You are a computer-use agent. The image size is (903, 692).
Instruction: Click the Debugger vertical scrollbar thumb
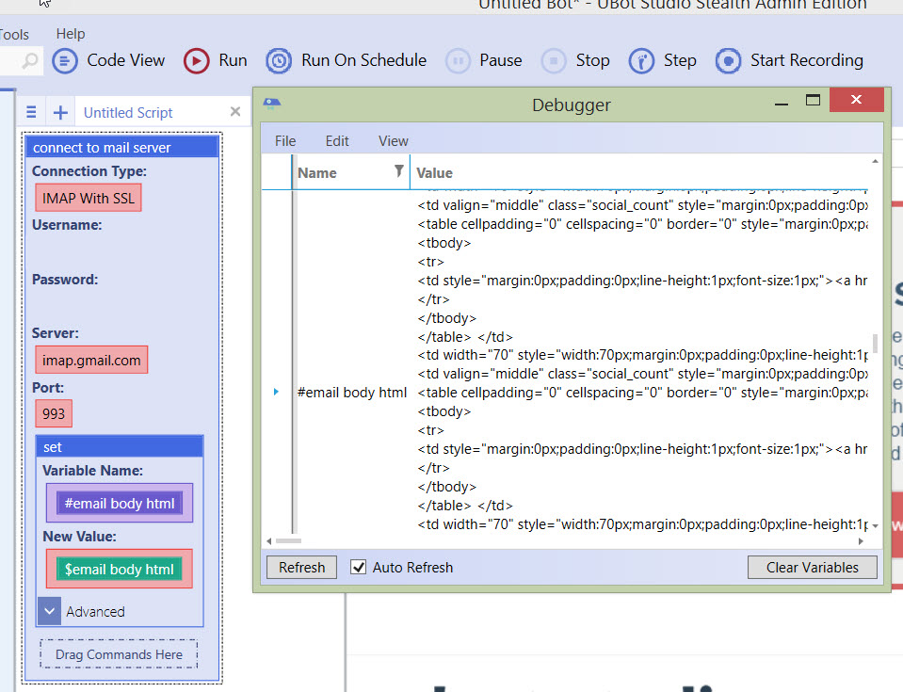click(x=876, y=343)
